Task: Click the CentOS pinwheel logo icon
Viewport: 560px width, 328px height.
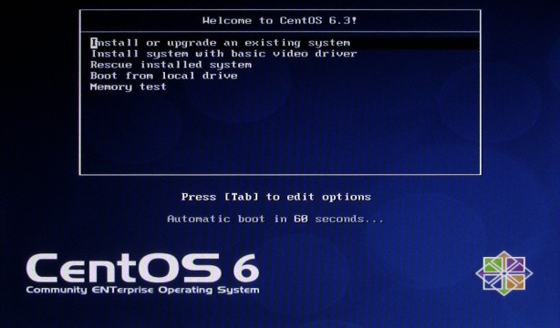Action: (x=504, y=273)
